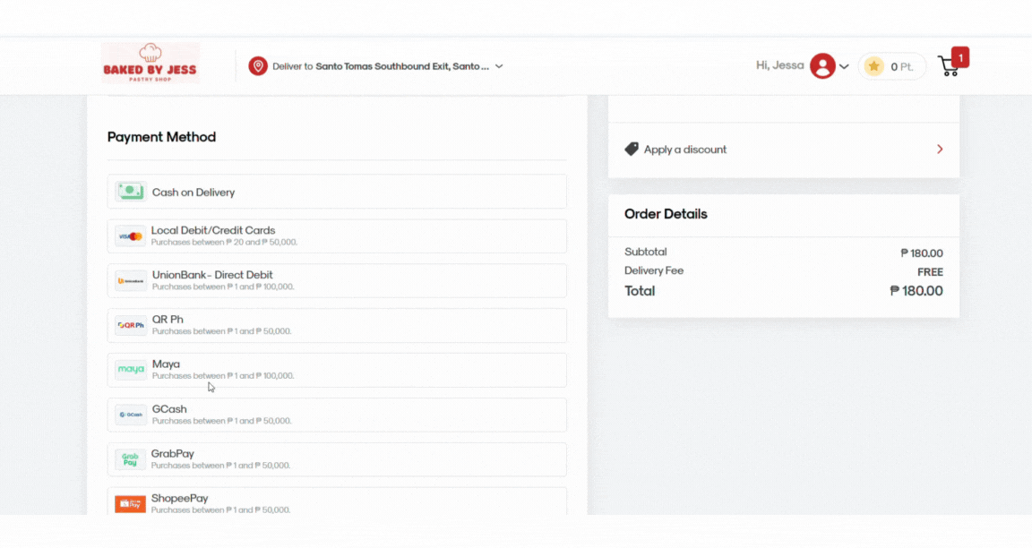Screen dimensions: 1032x548
Task: Click Deliver to Santo Tomas Southbound Exit address
Action: 381,66
